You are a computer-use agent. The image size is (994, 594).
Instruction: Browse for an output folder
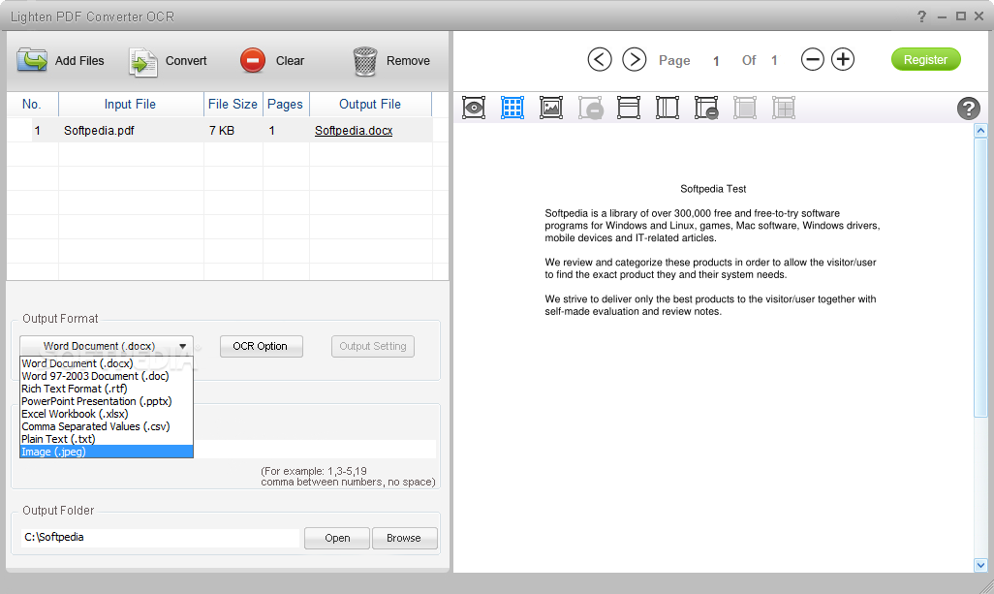pos(404,538)
